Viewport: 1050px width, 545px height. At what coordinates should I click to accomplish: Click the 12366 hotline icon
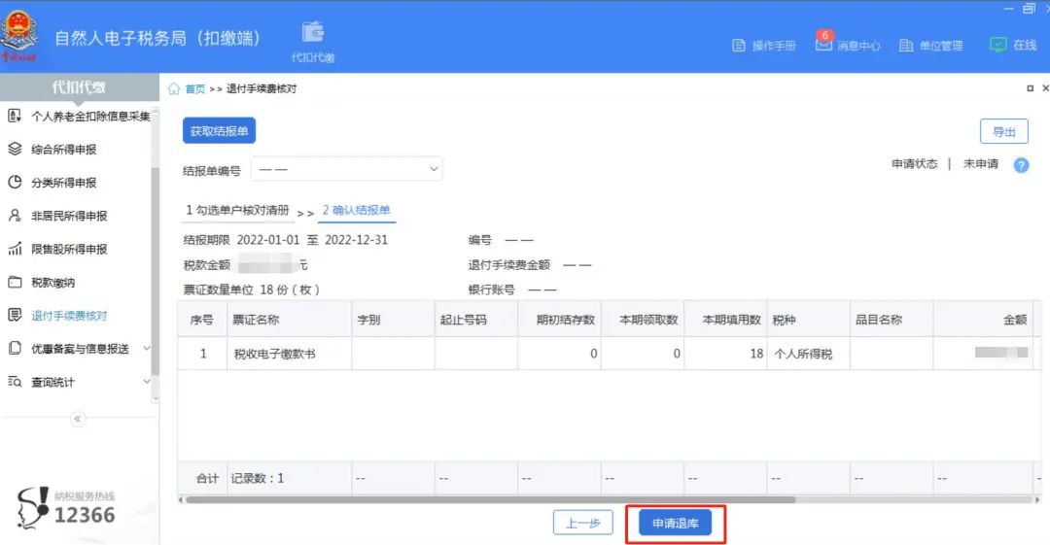(x=33, y=508)
